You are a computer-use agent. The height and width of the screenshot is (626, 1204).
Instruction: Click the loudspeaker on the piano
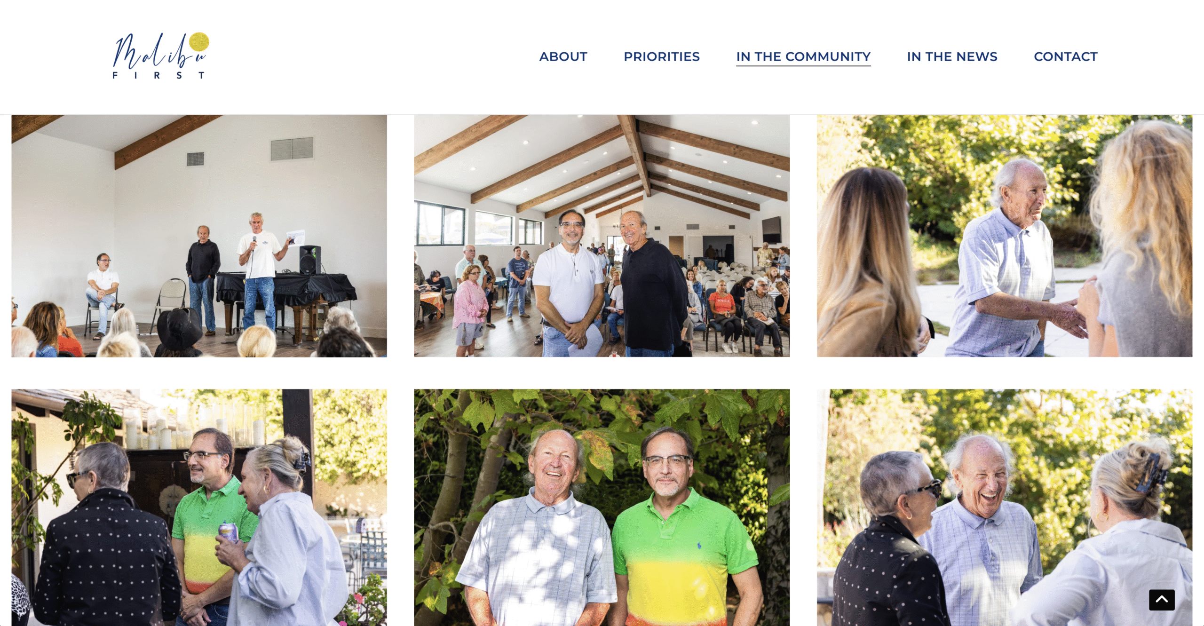coord(310,260)
